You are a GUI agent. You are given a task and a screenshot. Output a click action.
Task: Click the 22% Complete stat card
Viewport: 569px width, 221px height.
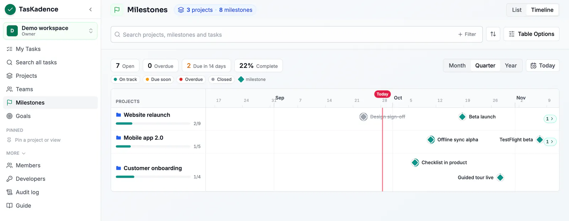coord(259,66)
